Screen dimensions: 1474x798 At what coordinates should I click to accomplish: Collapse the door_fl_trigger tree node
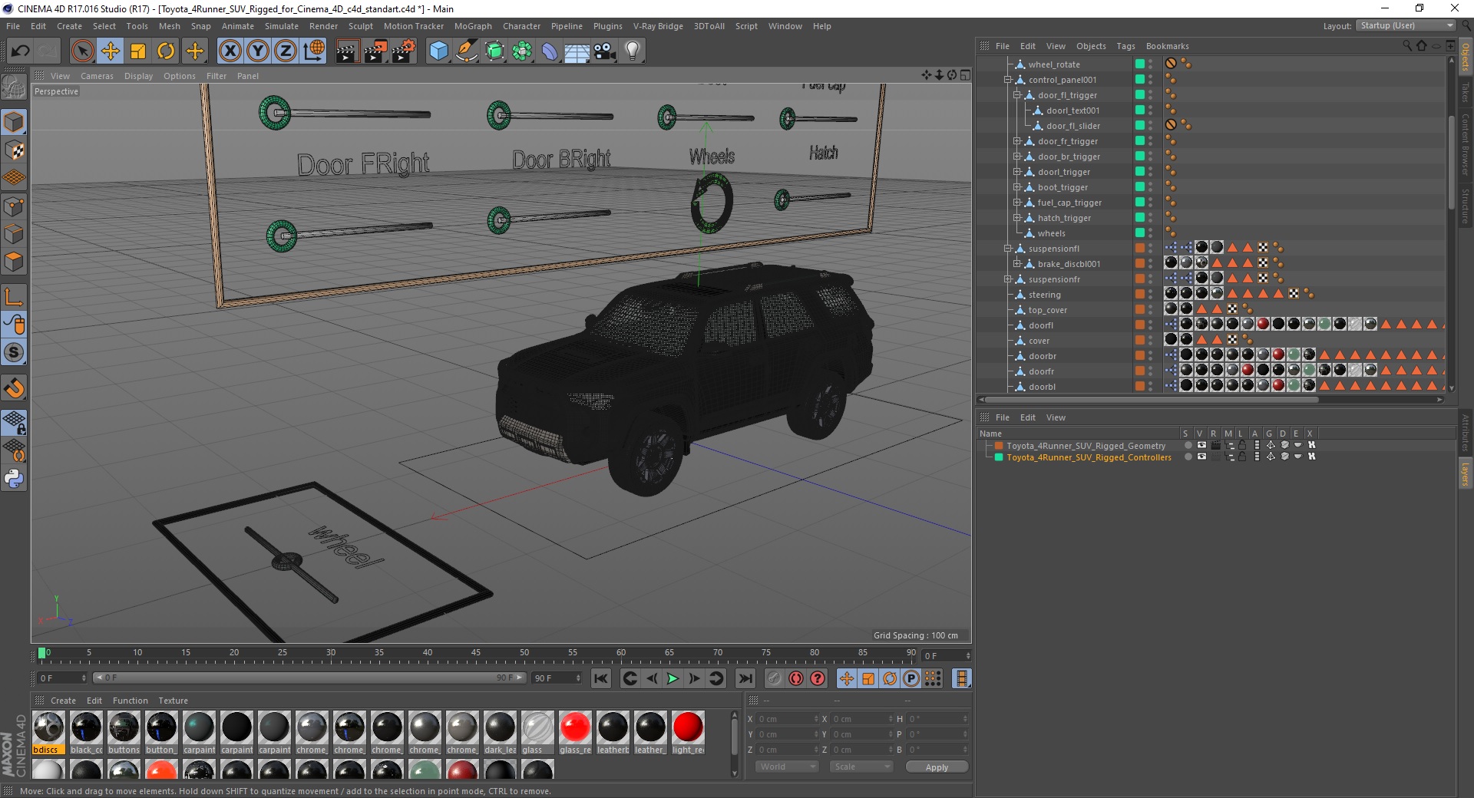[1017, 95]
